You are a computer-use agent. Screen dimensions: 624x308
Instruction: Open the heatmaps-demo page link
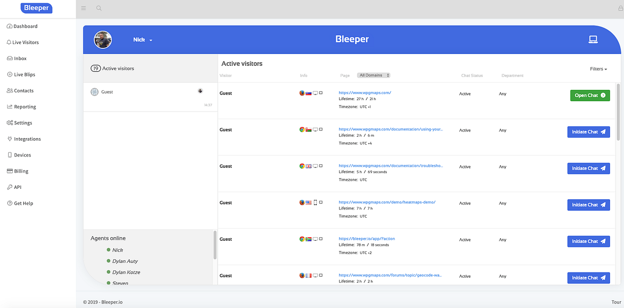[x=387, y=202]
